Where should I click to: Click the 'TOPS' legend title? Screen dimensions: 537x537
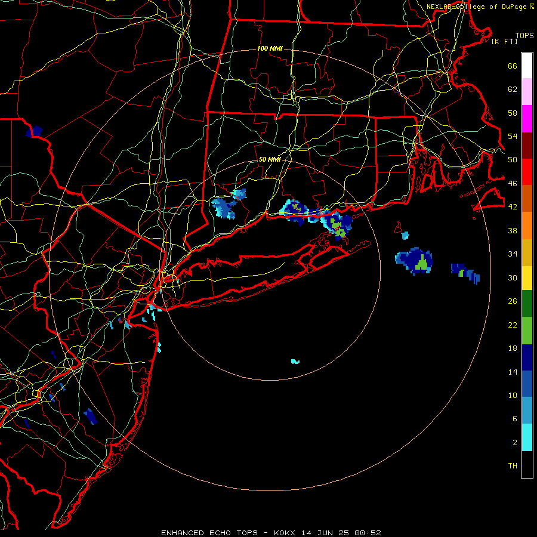(524, 36)
